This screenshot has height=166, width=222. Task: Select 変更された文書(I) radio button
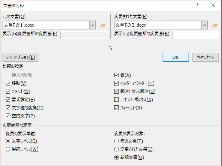tap(116, 149)
